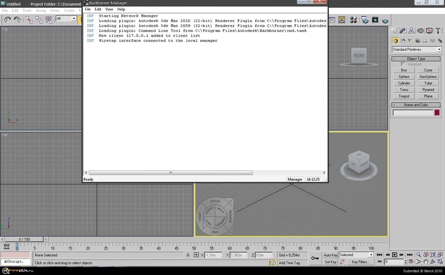
Task: Open the Selected key filter dropdown
Action: click(x=356, y=255)
